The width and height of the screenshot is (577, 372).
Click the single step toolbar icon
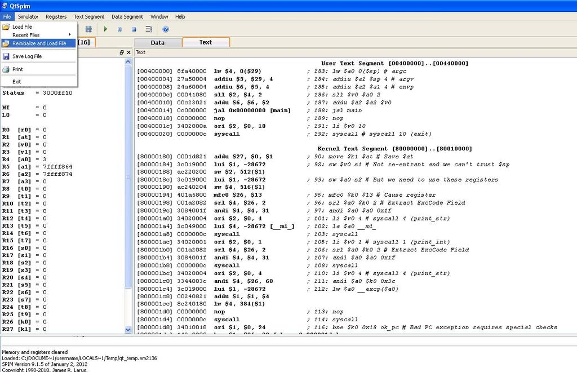[148, 29]
